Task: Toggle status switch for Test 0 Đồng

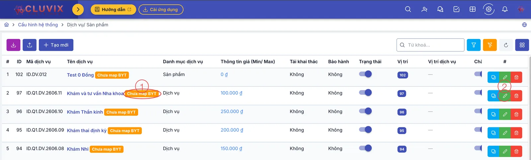Action: click(365, 74)
